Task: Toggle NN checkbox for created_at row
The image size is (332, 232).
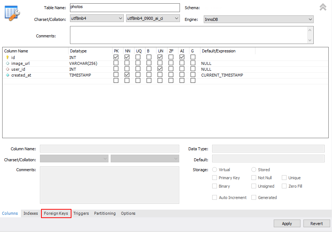Action: (x=127, y=75)
